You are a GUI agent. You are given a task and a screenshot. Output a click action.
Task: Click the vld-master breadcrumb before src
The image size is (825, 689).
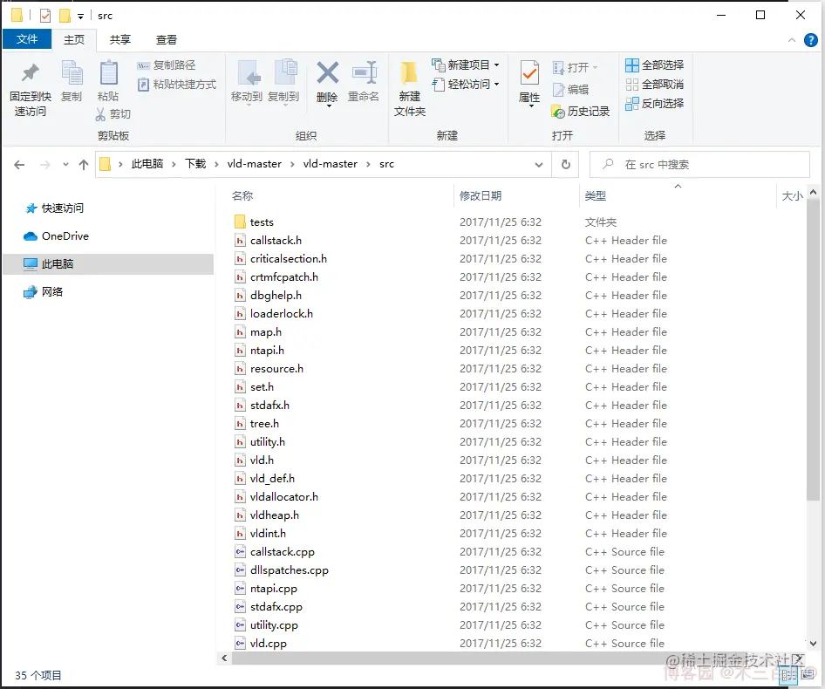coord(330,164)
